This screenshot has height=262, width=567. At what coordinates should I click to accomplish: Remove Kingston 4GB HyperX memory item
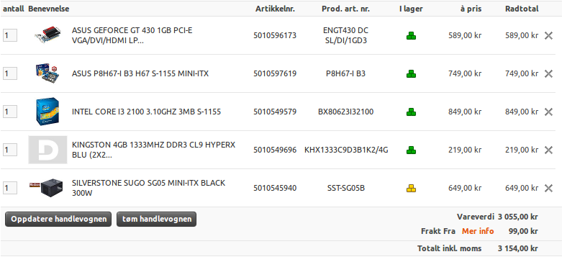click(x=548, y=150)
